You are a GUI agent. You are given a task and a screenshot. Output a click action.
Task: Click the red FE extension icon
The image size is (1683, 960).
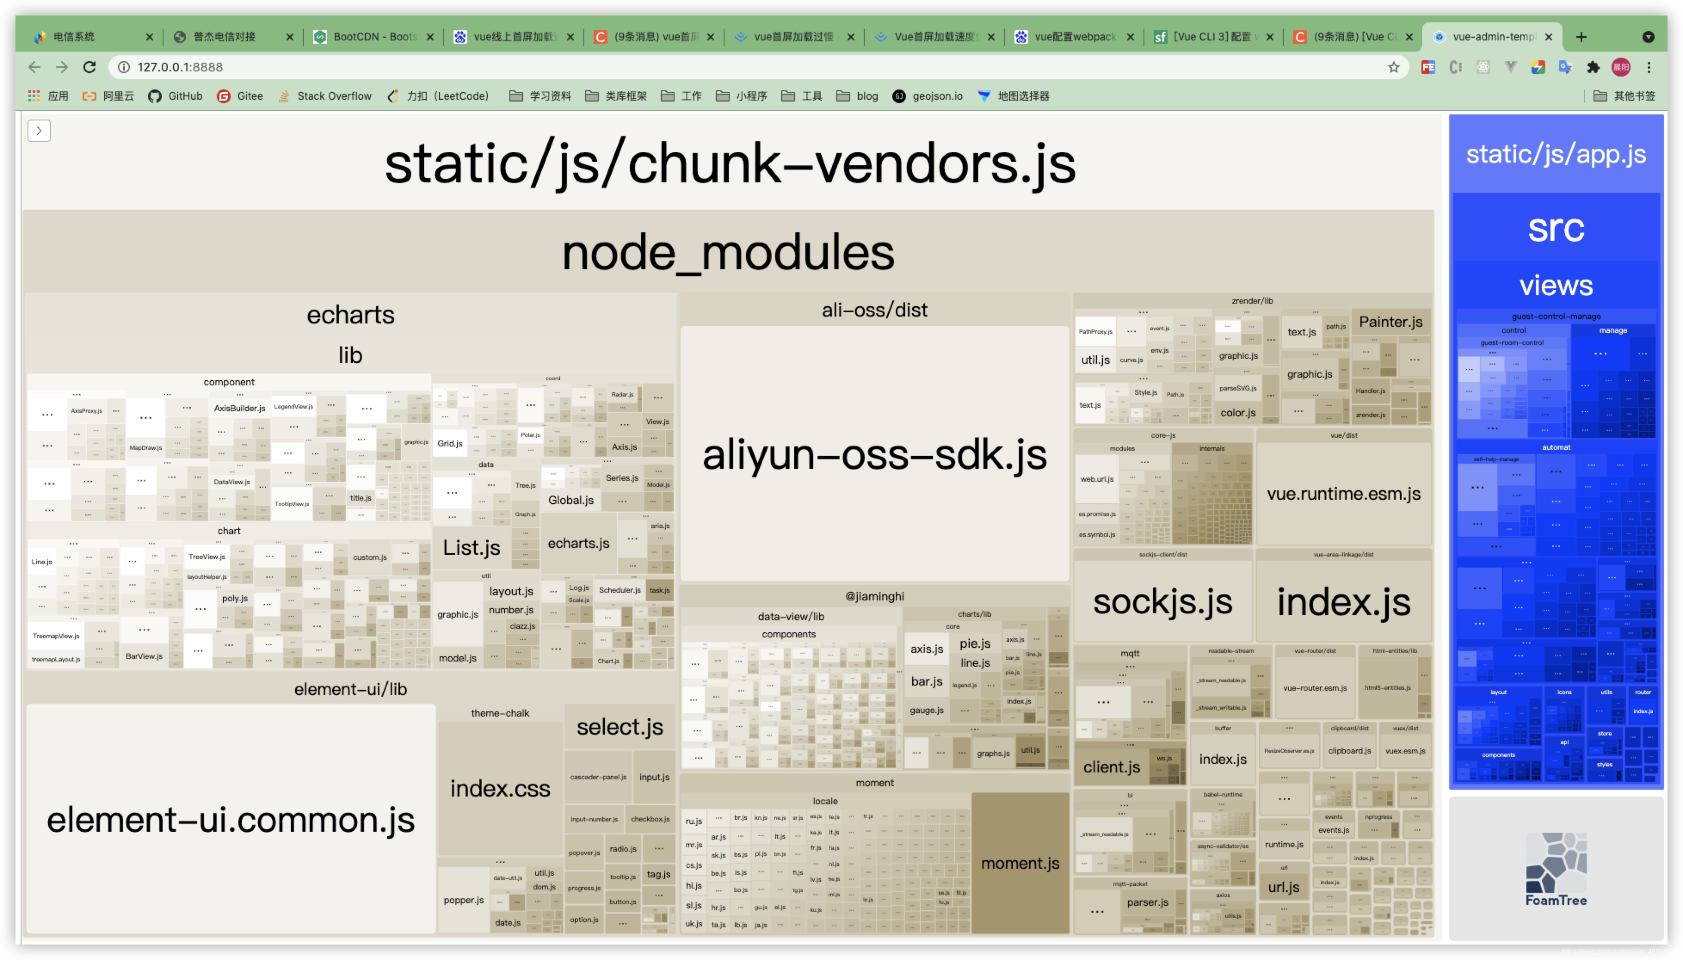(1428, 67)
